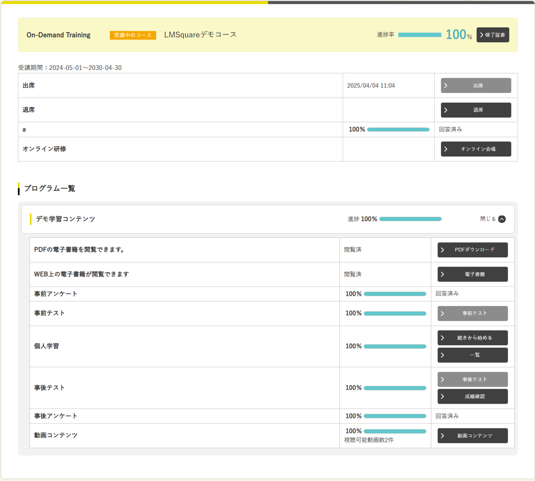Open the オンライン会場 online venue
The height and width of the screenshot is (481, 535).
(476, 149)
